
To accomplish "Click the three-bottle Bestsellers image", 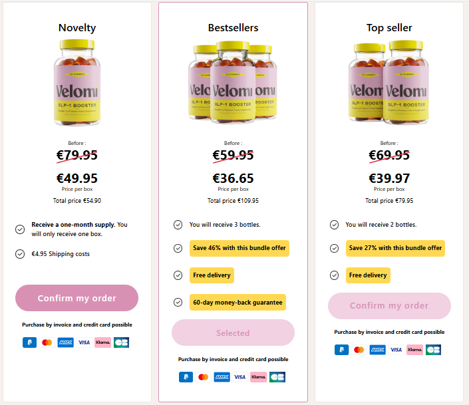I will pyautogui.click(x=233, y=83).
